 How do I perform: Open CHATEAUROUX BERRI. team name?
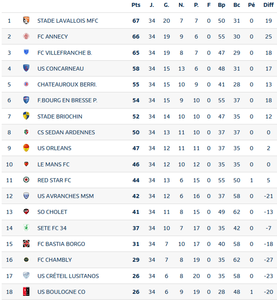(x=67, y=84)
